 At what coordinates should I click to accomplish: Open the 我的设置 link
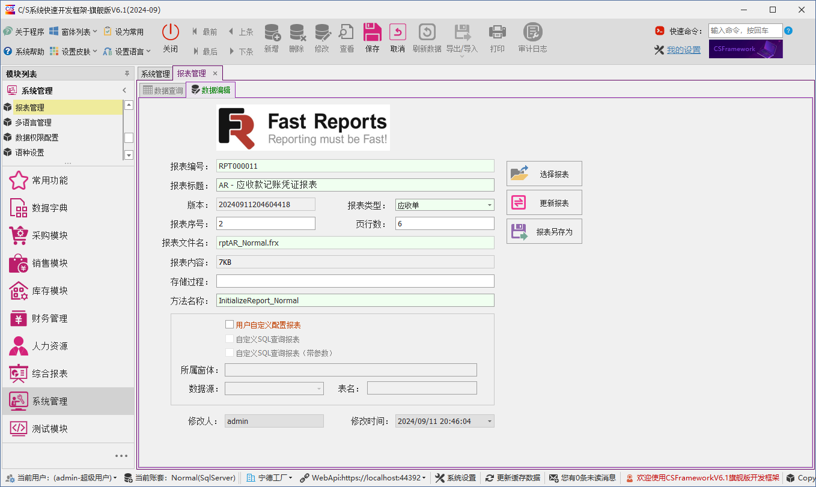(x=684, y=50)
